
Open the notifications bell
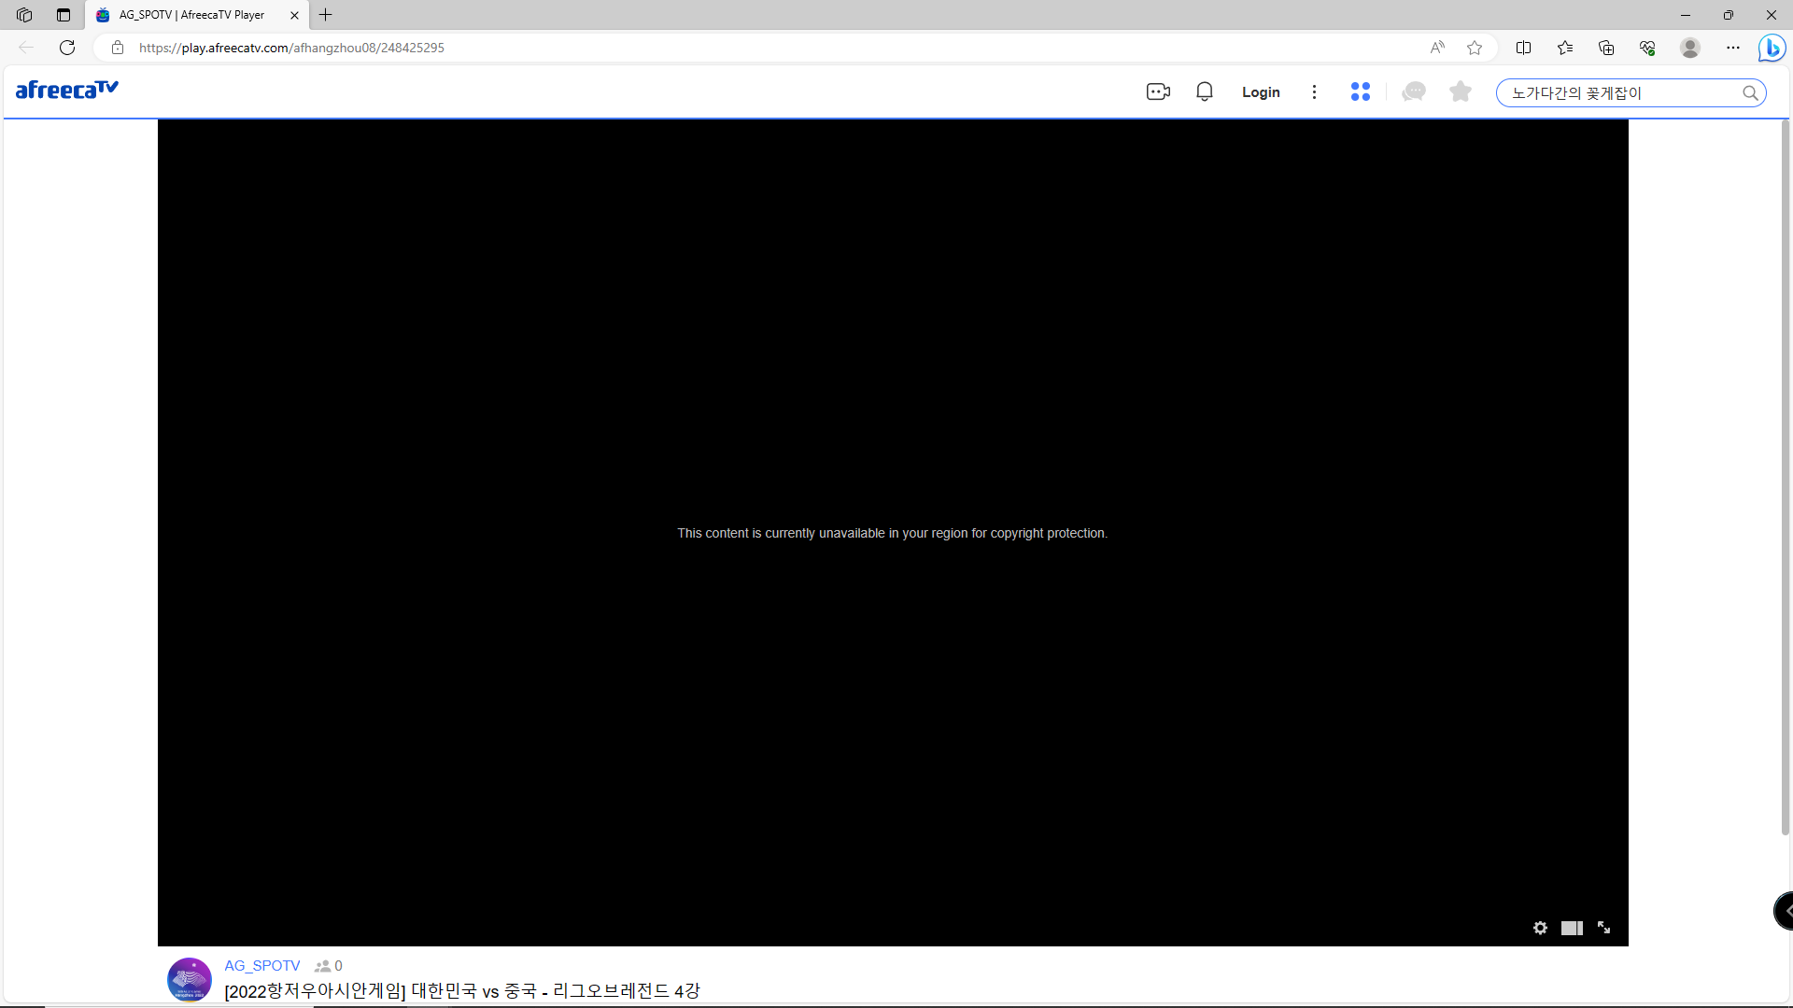[1205, 91]
